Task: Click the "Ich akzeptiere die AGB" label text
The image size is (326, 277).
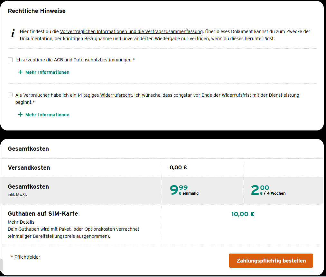Action: (75, 60)
